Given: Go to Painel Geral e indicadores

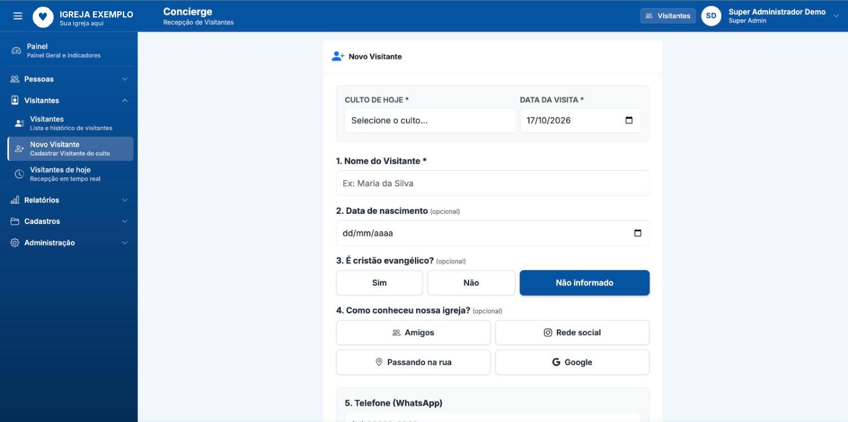Looking at the screenshot, I should 69,51.
